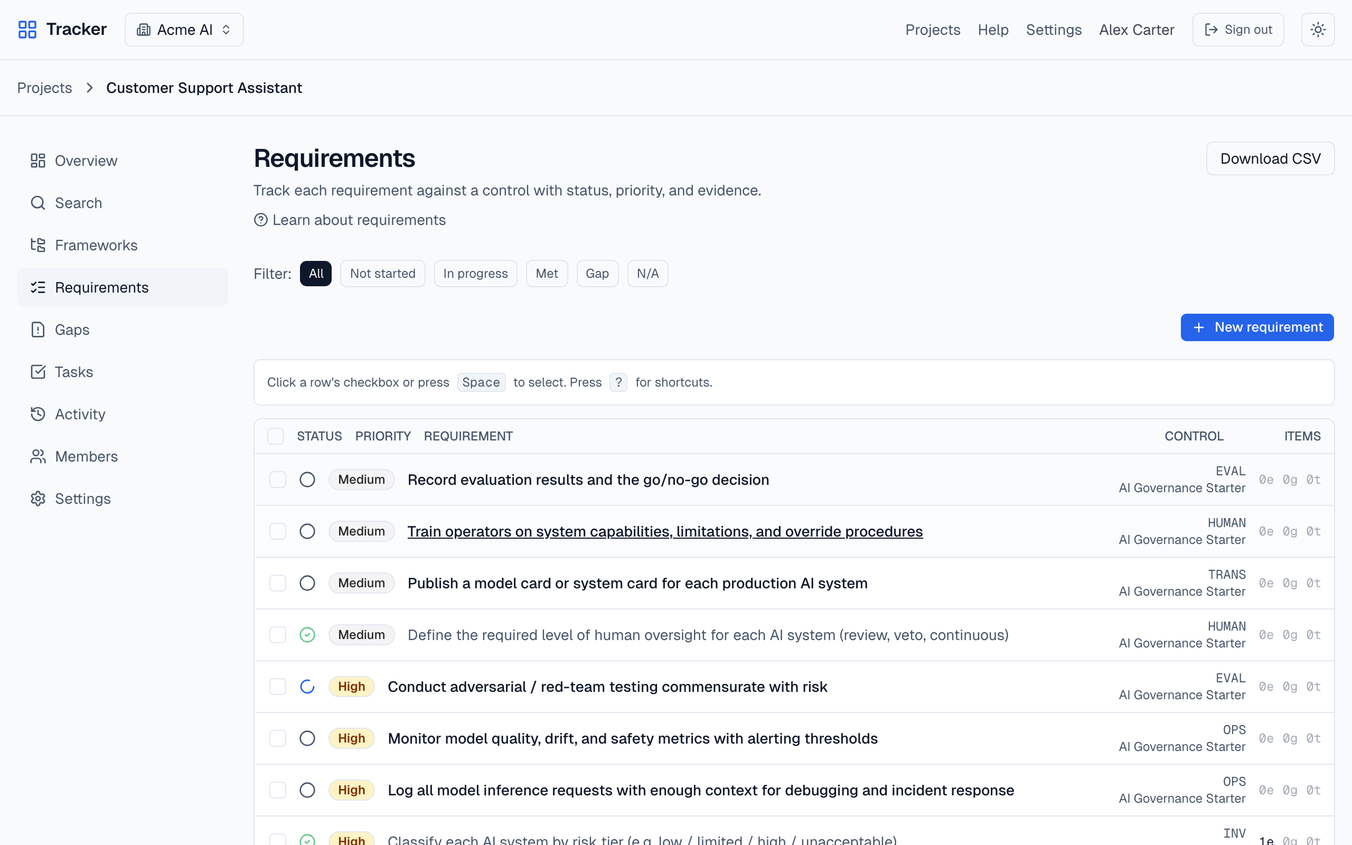Click status circle for Record evaluation results row
This screenshot has height=845, width=1352.
coord(307,480)
